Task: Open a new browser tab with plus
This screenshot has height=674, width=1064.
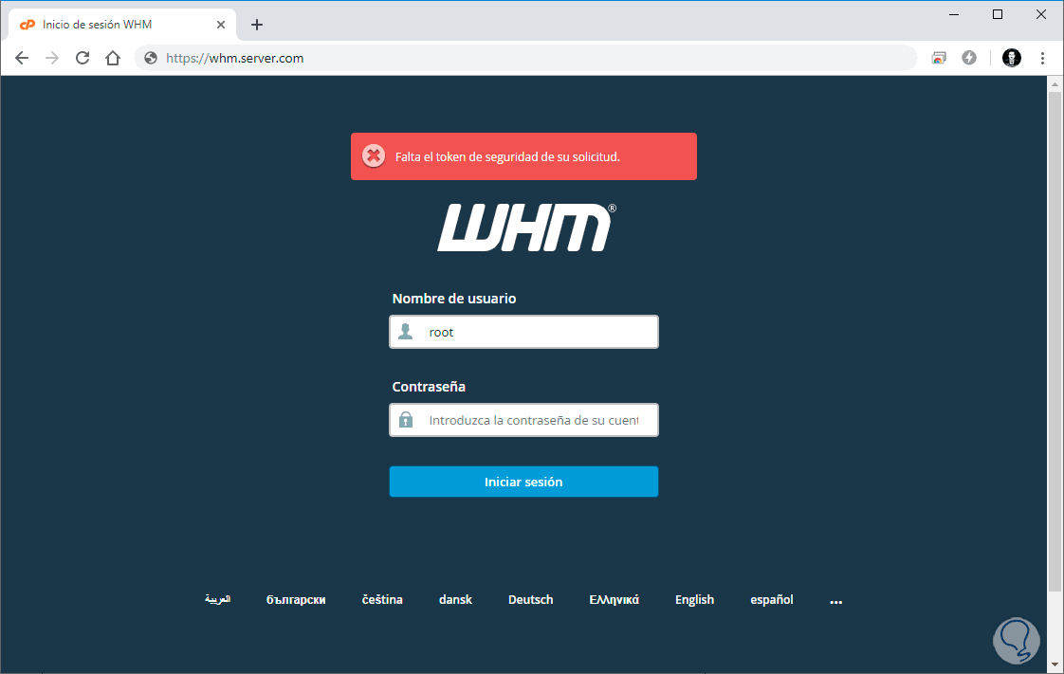Action: (256, 25)
